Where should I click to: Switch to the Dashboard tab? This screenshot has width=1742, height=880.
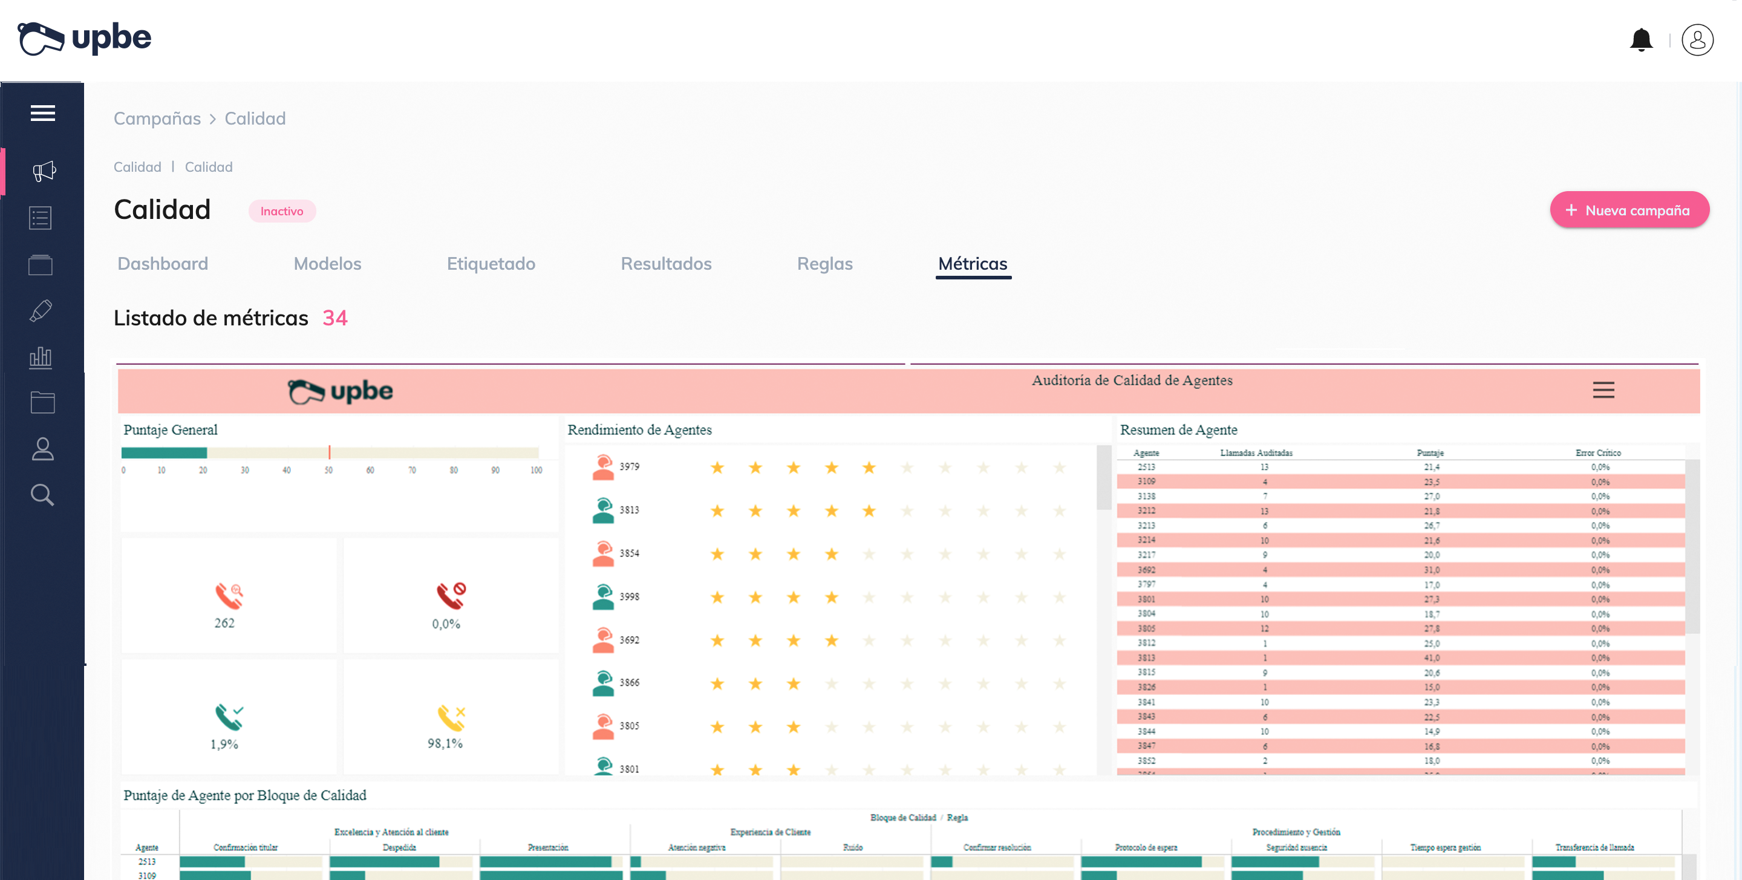(x=162, y=264)
